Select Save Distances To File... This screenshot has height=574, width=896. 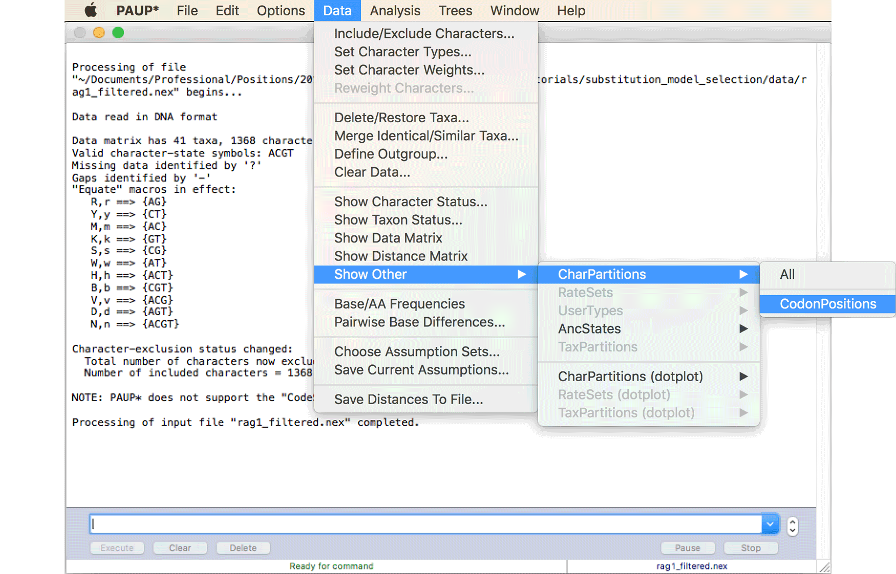[425, 399]
